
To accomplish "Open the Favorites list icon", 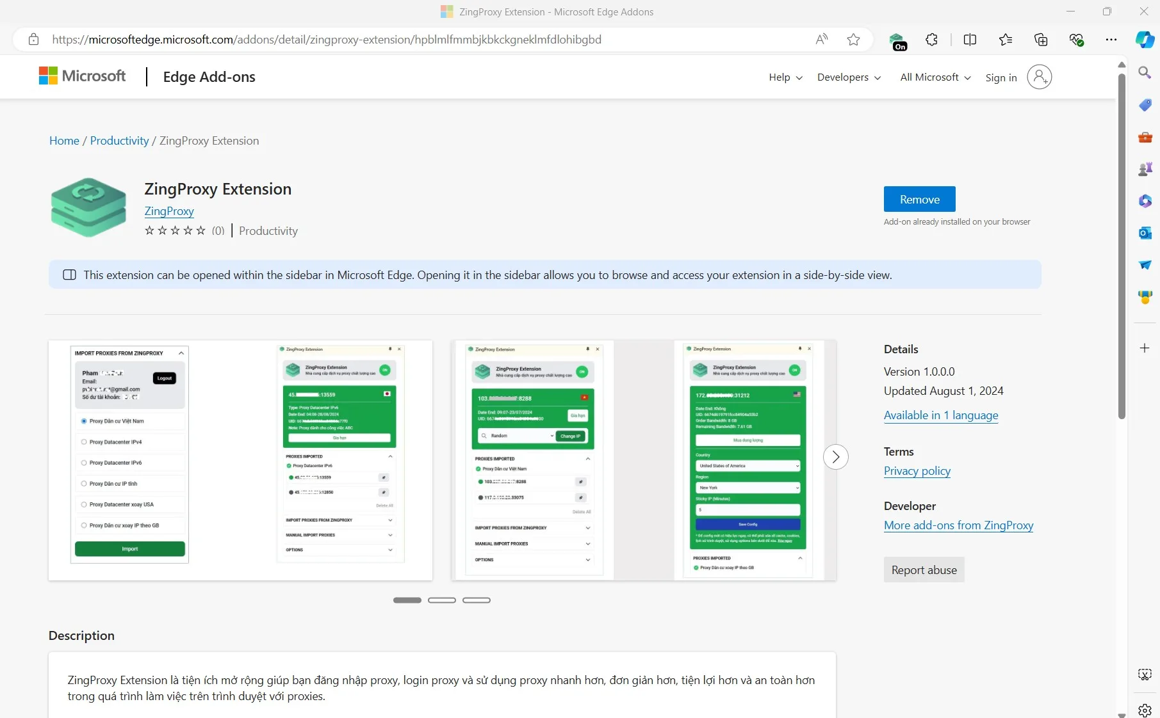I will click(1006, 40).
